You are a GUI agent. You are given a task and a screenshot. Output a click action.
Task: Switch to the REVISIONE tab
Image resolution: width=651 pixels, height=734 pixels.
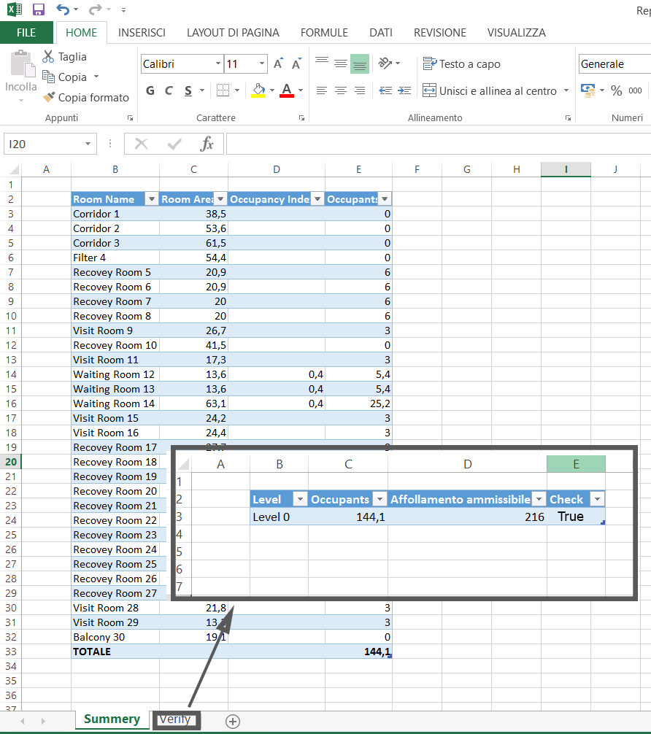440,32
